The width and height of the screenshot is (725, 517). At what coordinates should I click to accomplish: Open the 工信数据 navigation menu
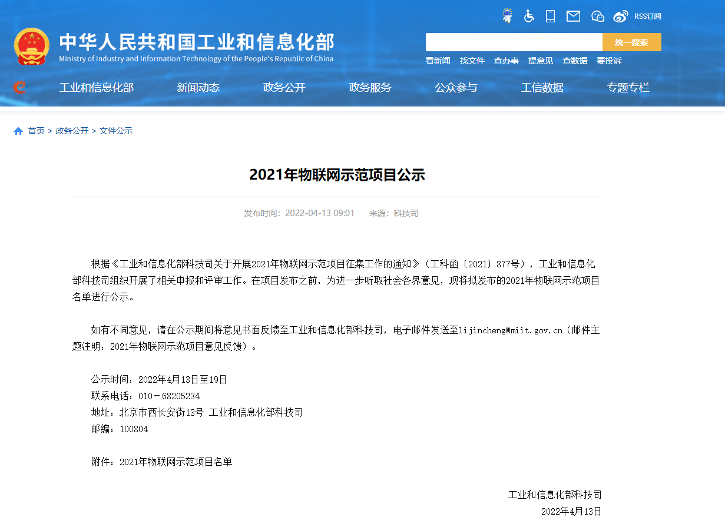[542, 88]
